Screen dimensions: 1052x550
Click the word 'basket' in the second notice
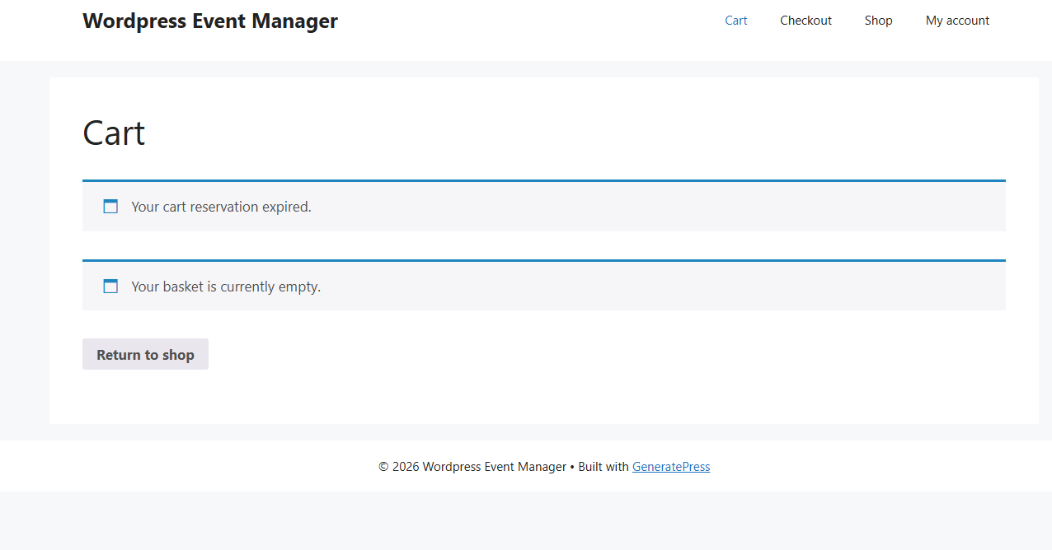[183, 287]
